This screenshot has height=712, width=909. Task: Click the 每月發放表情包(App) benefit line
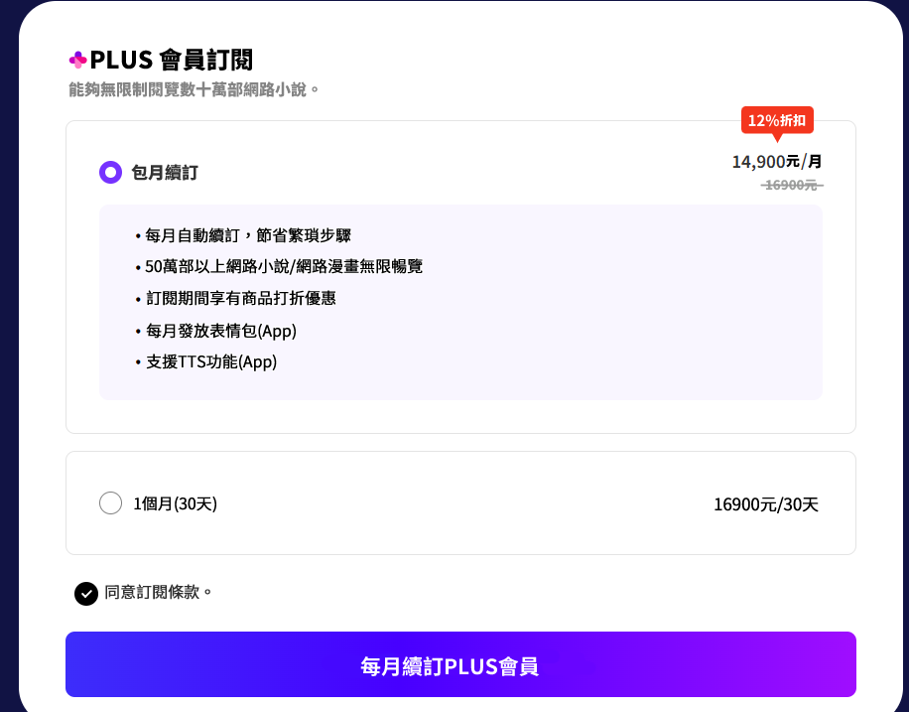click(220, 330)
